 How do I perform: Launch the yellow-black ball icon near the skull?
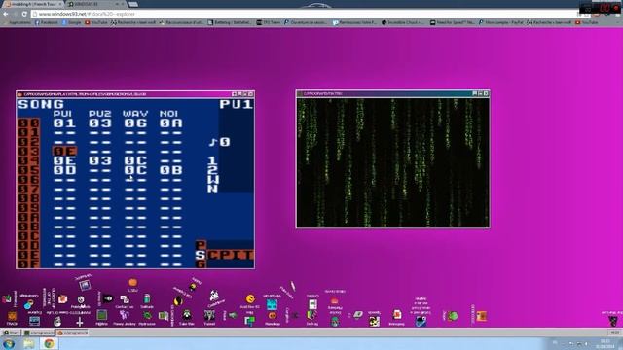tap(178, 301)
